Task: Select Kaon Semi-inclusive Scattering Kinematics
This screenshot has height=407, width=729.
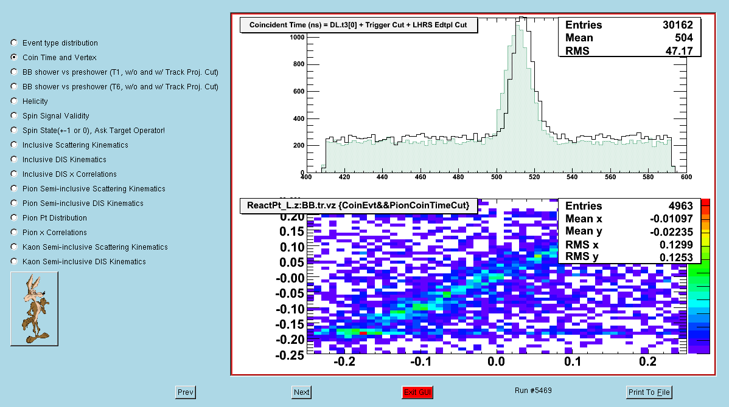Action: point(14,247)
